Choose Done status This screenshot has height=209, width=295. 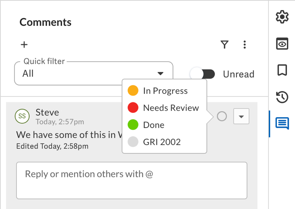point(164,125)
